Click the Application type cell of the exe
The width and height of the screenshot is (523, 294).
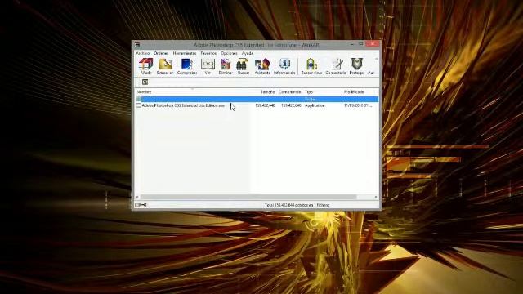[315, 105]
